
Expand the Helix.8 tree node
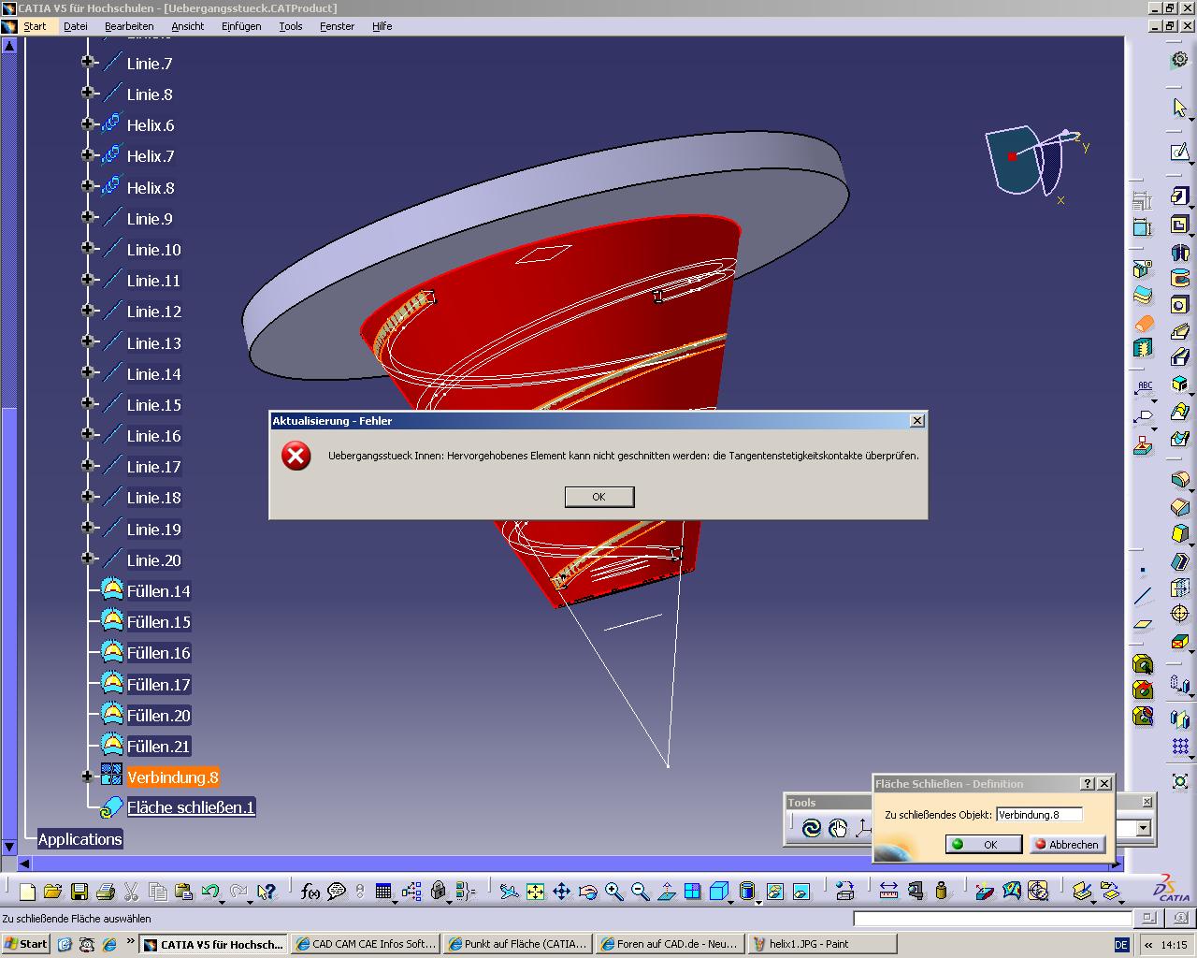pos(88,185)
